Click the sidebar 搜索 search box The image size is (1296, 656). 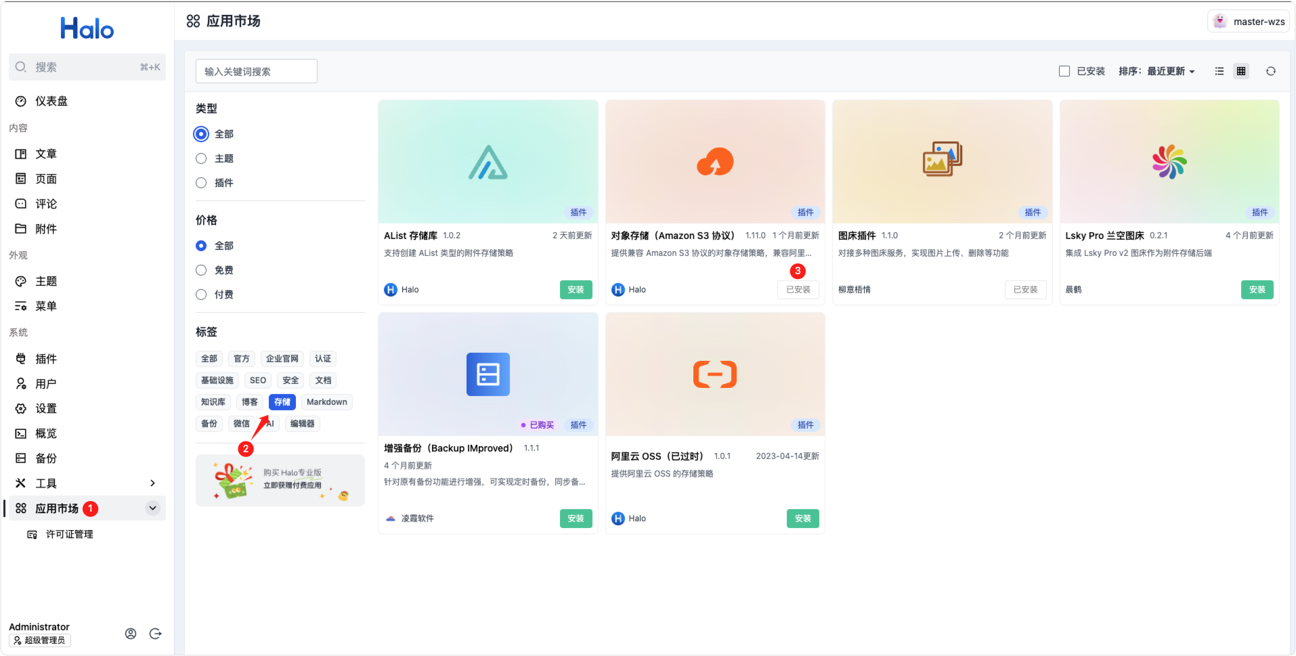pyautogui.click(x=87, y=67)
